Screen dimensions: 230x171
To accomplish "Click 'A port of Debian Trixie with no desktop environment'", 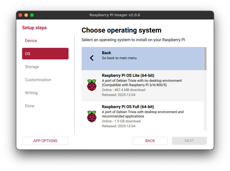I will pos(142,81).
